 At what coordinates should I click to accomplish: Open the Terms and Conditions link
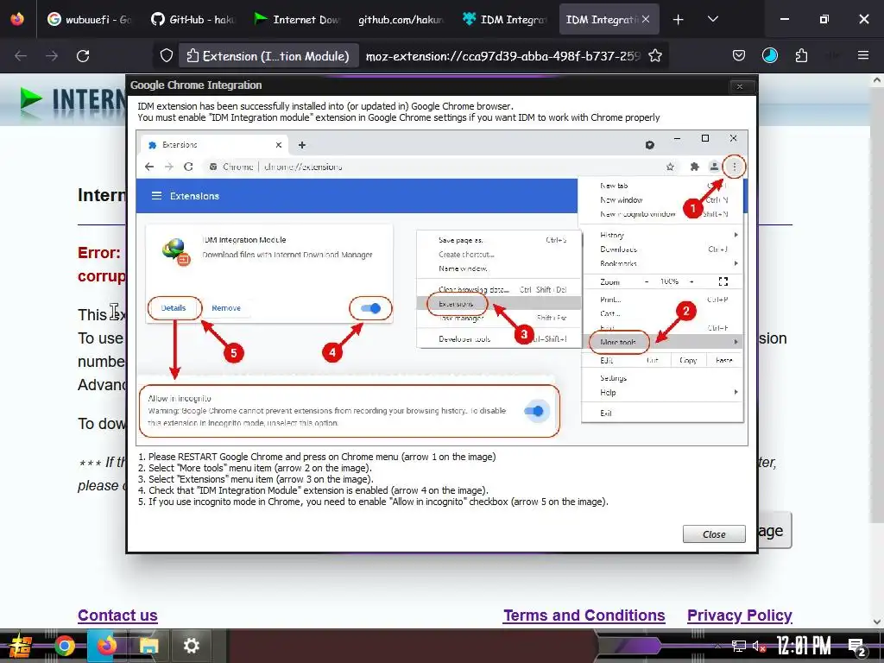click(x=584, y=615)
